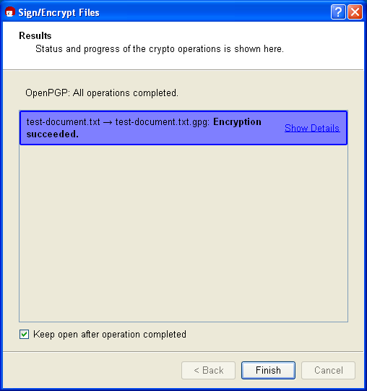Viewport: 367px width, 391px height.
Task: Click the Sign/Encrypt Files title bar text
Action: 59,12
